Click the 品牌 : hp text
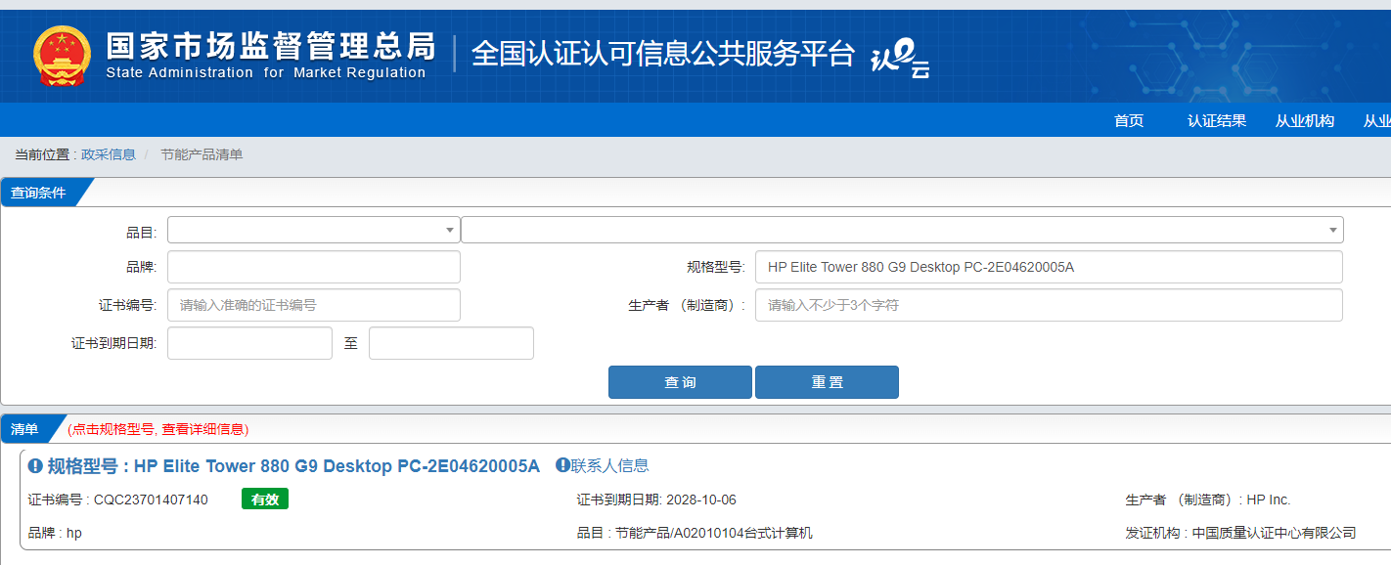This screenshot has width=1391, height=565. 55,533
